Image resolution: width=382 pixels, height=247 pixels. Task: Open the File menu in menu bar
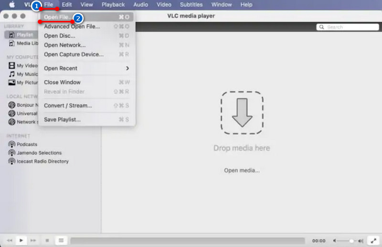[49, 5]
